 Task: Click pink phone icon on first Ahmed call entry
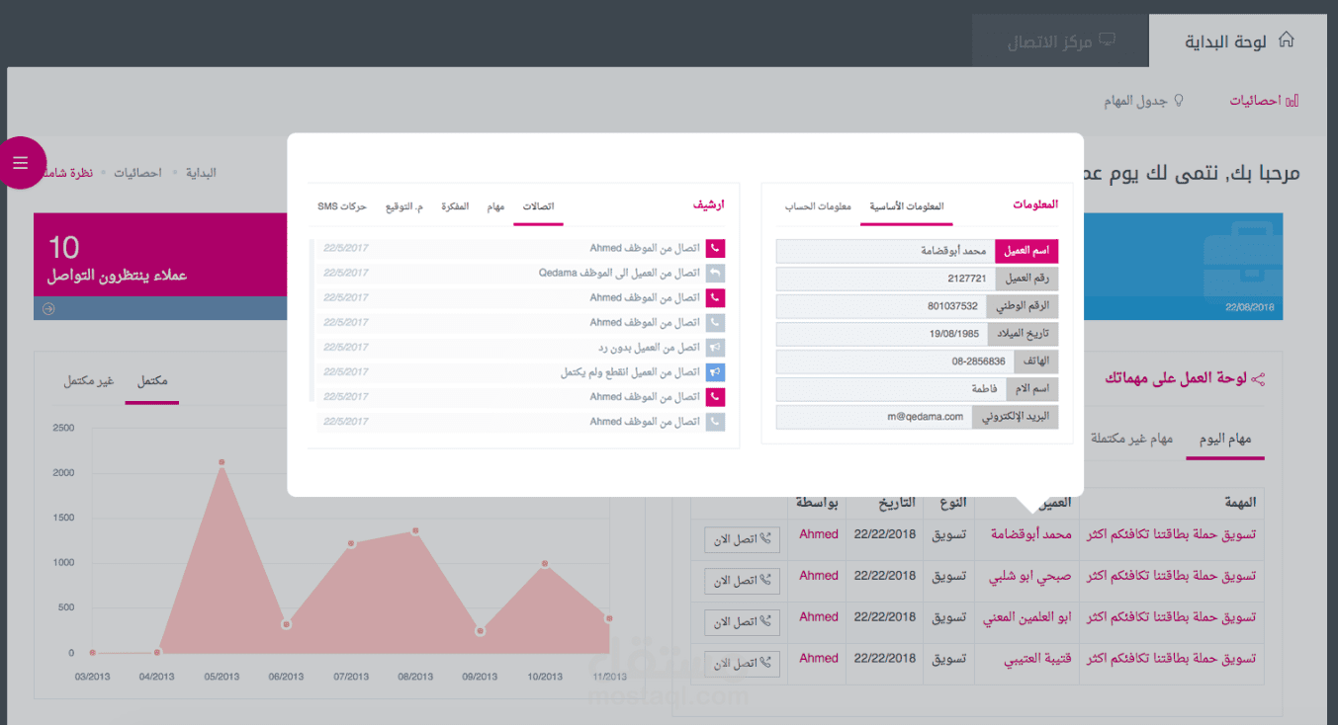pos(715,248)
